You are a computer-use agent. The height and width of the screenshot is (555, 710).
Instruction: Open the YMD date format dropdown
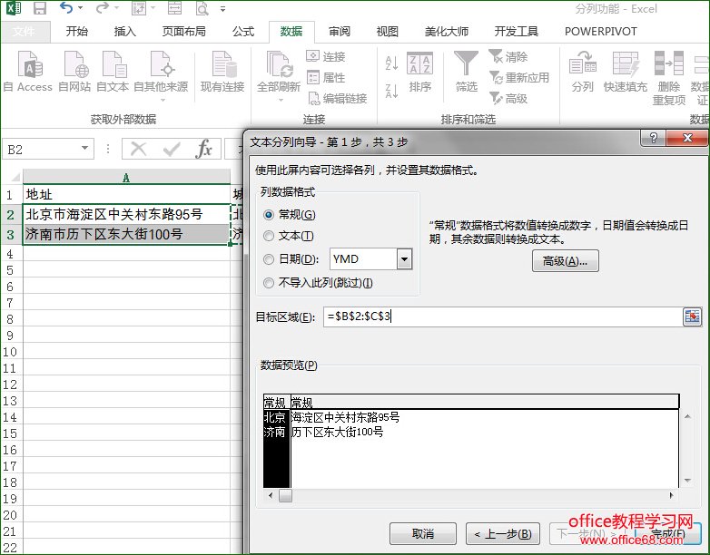[404, 259]
